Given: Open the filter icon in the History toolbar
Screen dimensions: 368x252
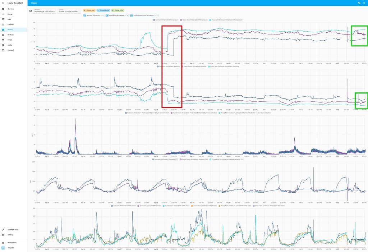Looking at the screenshot, I should click(358, 3).
